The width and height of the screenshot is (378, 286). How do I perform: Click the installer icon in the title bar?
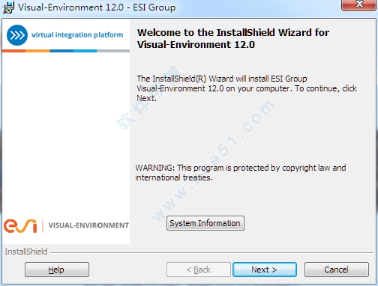click(8, 7)
